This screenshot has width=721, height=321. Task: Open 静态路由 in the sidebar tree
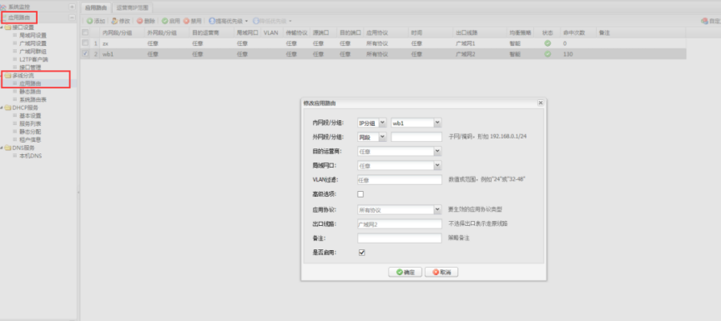click(30, 92)
